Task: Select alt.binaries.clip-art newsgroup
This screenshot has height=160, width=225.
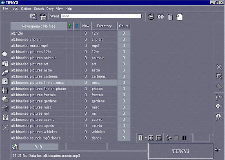Action: pyautogui.click(x=71, y=40)
